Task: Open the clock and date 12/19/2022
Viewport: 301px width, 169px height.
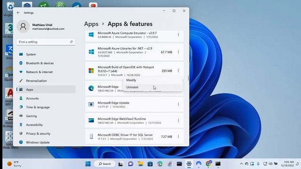Action: 287,164
